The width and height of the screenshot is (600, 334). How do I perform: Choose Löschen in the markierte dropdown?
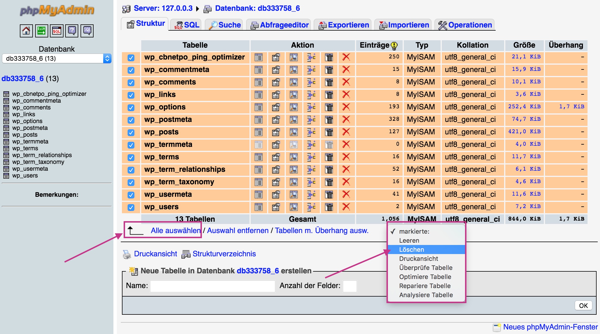click(x=411, y=250)
